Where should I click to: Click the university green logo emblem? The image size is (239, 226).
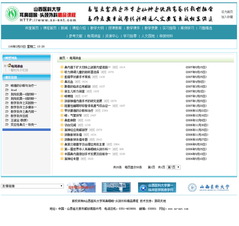(12, 14)
